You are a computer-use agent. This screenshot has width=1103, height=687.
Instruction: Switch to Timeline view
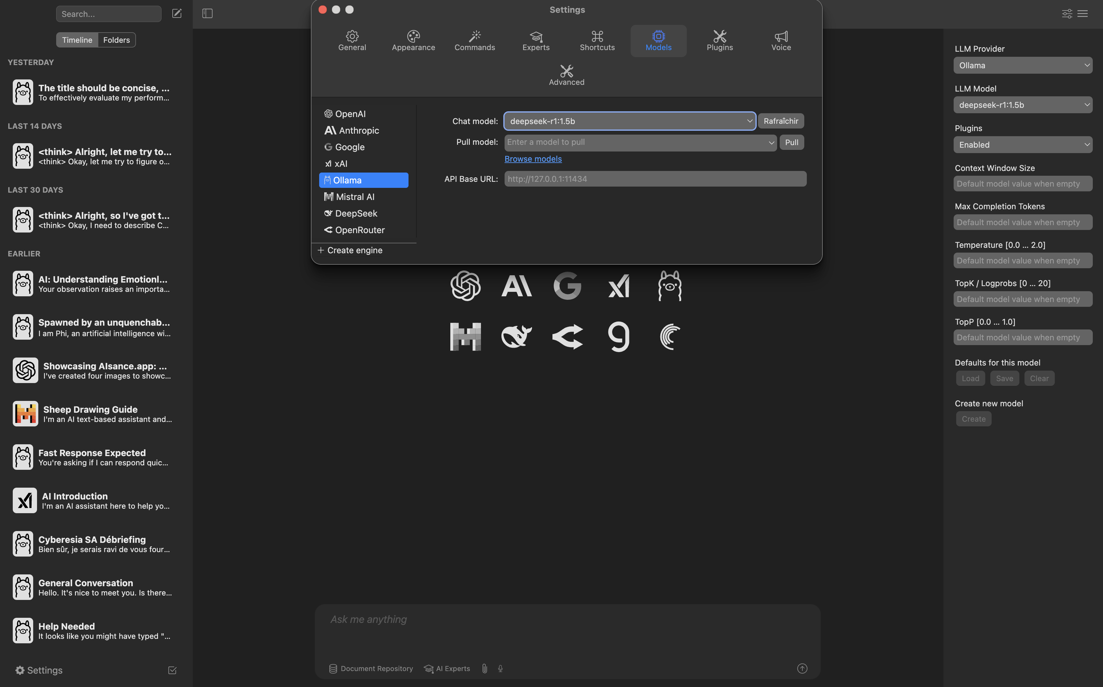coord(77,40)
